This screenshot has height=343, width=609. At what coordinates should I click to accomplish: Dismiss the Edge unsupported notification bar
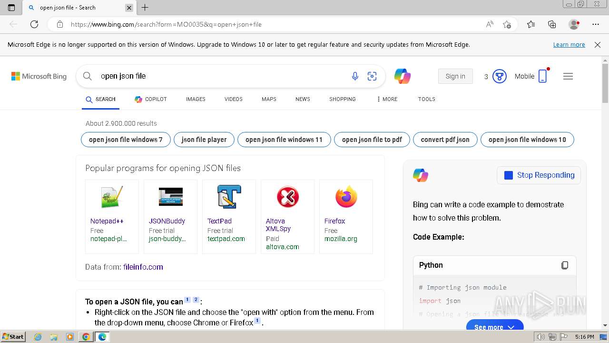598,45
